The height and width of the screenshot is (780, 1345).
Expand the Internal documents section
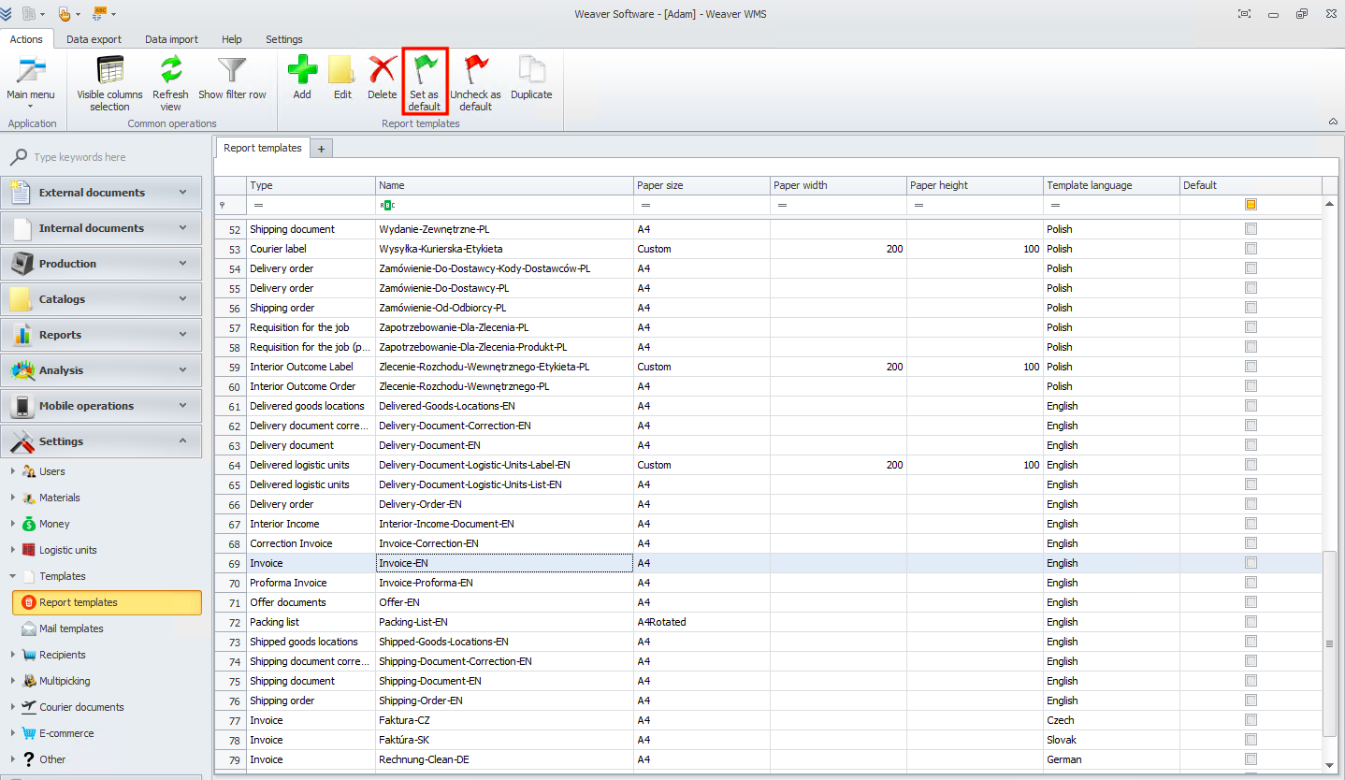click(x=101, y=228)
